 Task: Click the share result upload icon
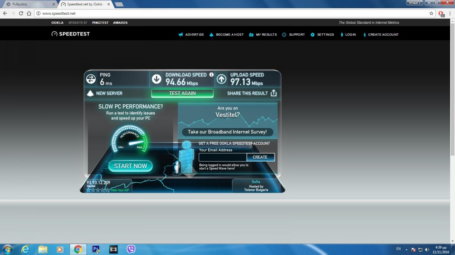pyautogui.click(x=274, y=93)
